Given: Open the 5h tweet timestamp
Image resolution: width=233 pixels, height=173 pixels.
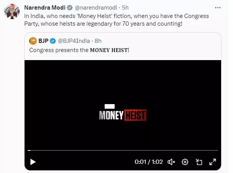Looking at the screenshot, I should coord(126,7).
